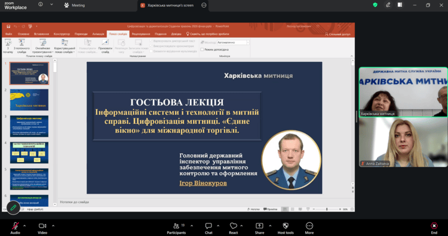
Task: Expand Share options caret
Action: (270, 226)
